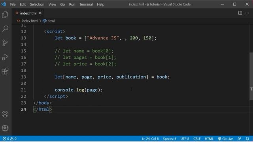Open the Run and Debug view
253x142 pixels.
[5, 57]
